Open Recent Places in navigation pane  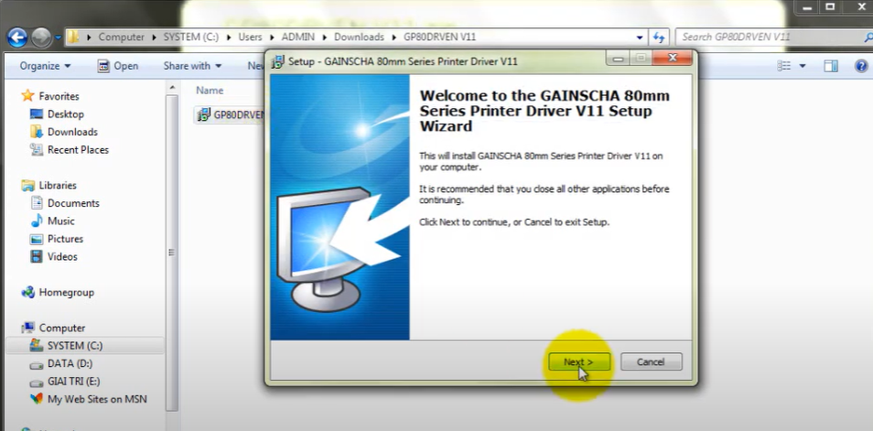[78, 150]
